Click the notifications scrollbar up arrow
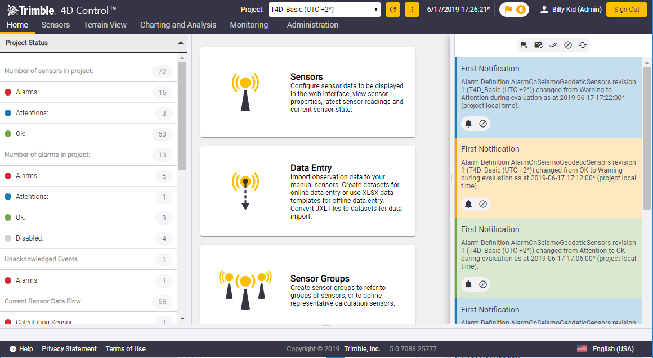The width and height of the screenshot is (653, 358). [647, 62]
